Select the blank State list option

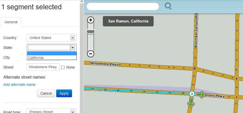(52, 54)
